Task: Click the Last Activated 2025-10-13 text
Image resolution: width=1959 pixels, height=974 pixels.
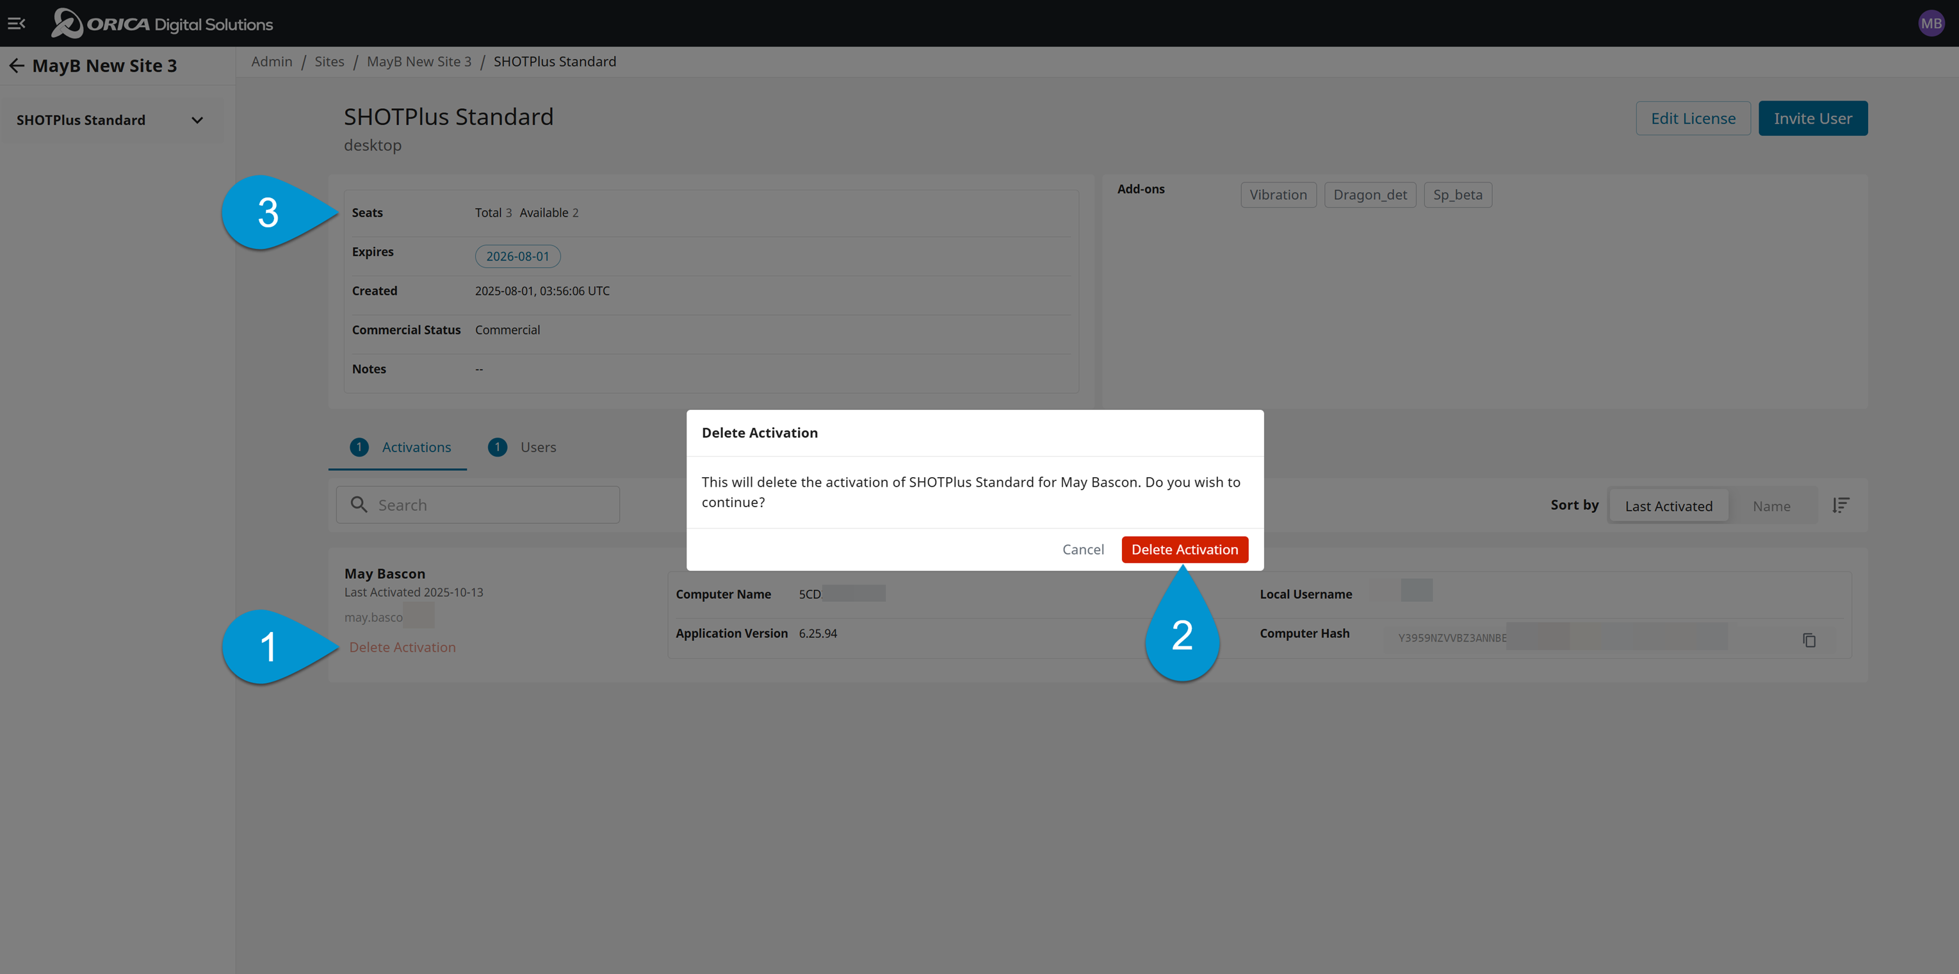Action: click(x=414, y=592)
